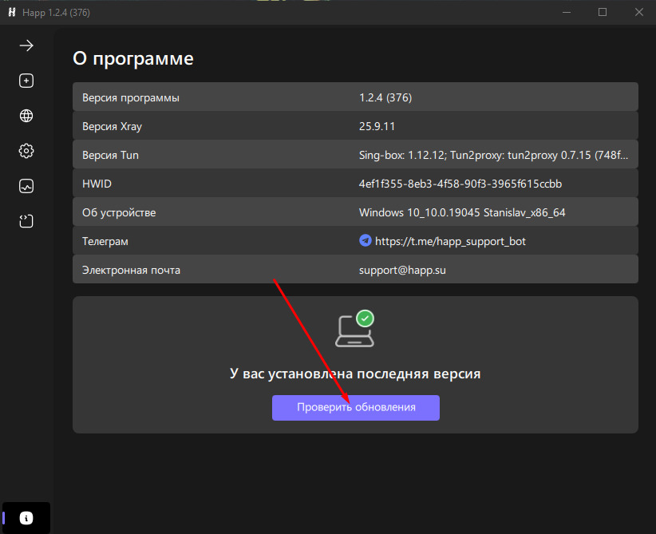Click the Электронная почта label
This screenshot has height=534, width=656.
point(131,270)
